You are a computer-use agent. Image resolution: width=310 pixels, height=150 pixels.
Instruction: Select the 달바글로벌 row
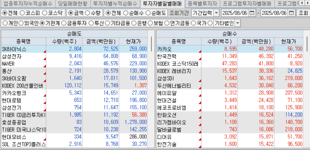229,130
